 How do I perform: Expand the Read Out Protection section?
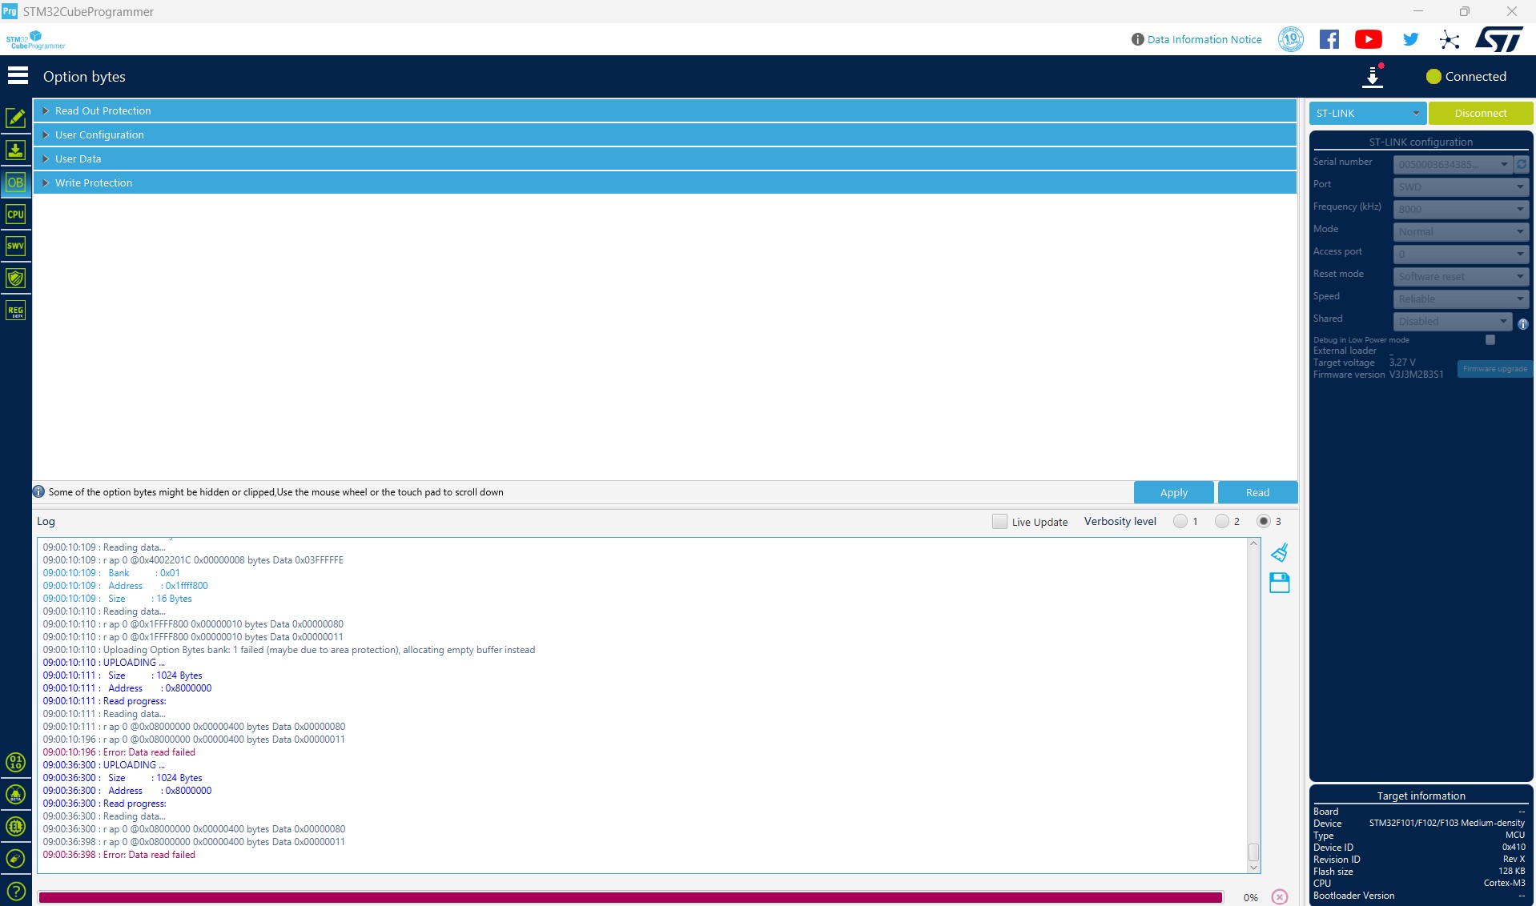[x=103, y=110]
